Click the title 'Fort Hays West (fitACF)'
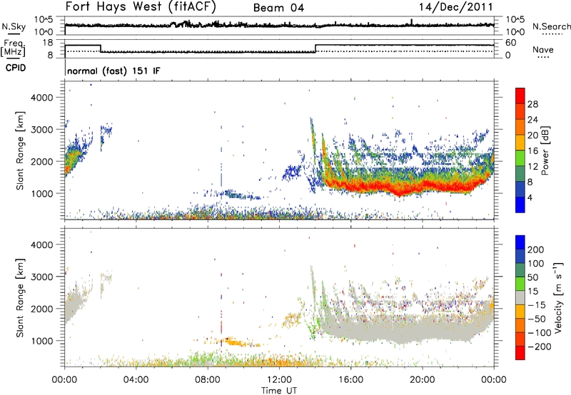This screenshot has width=571, height=395. (141, 6)
